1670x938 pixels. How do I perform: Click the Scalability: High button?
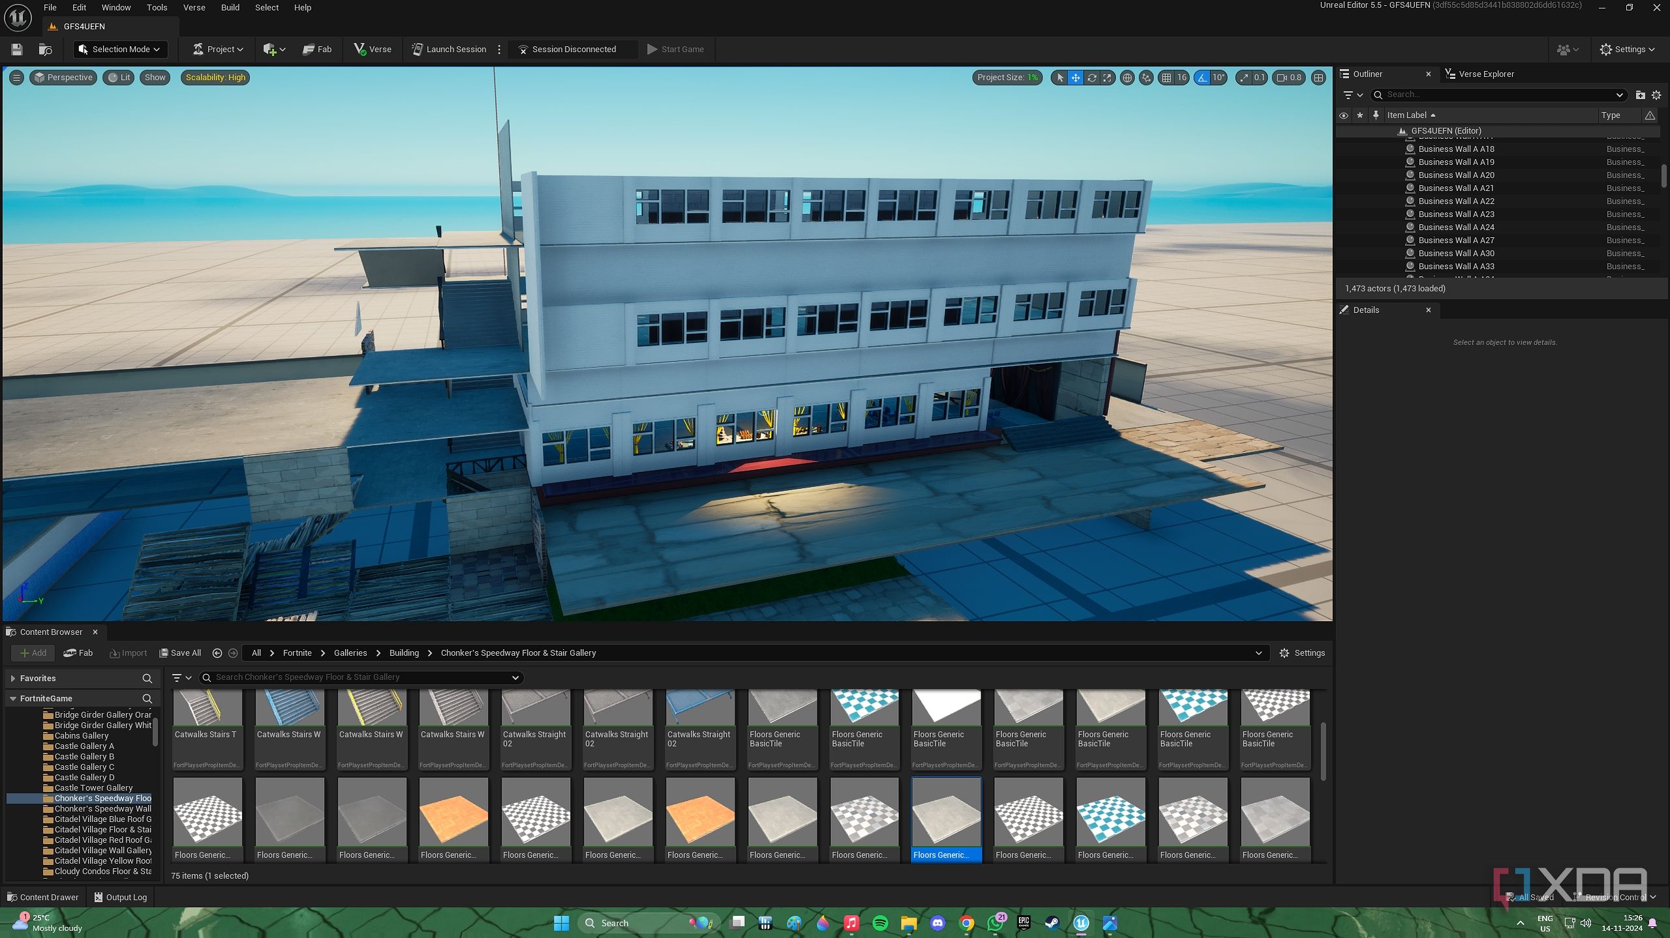point(215,78)
